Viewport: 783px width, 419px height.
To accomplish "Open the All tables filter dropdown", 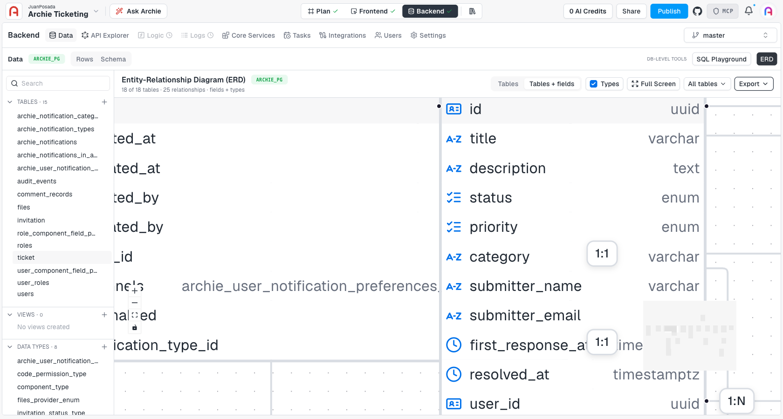I will [707, 84].
